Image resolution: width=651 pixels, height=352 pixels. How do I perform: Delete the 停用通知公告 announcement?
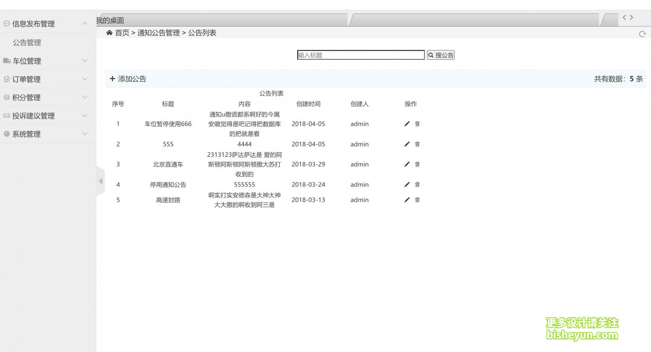(x=417, y=185)
